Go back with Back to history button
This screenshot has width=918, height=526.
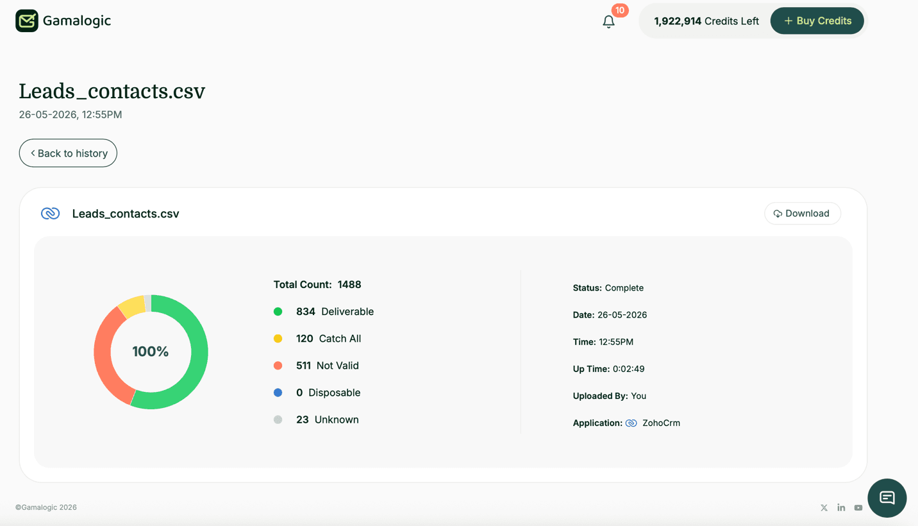[68, 153]
